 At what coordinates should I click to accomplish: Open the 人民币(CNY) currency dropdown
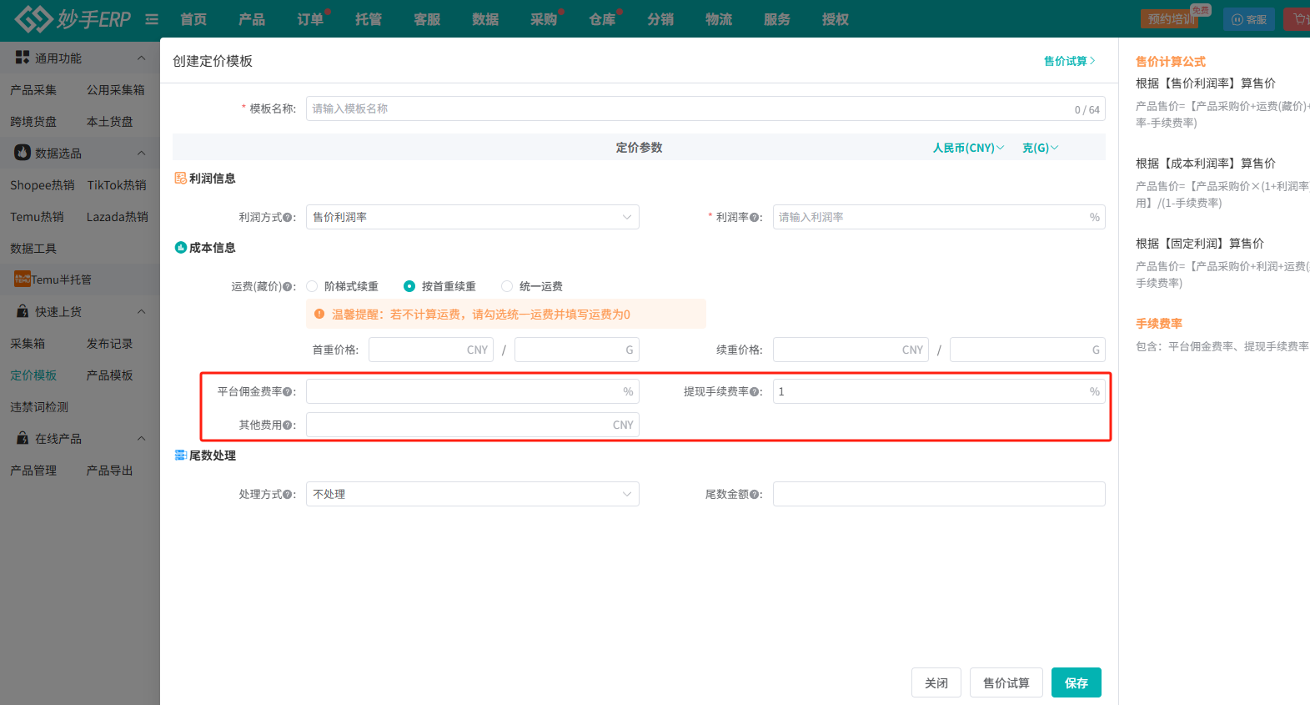tap(968, 148)
